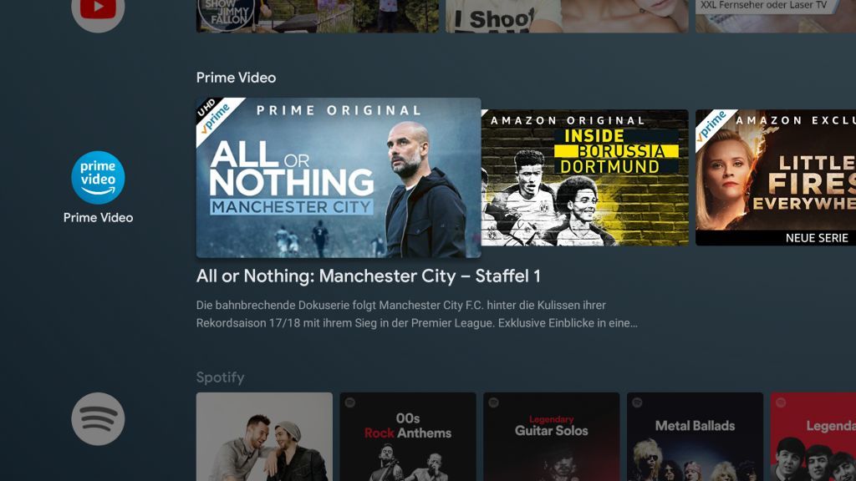Screen dimensions: 856x481
Task: Select the 'I Shoot' YouTube video tile
Action: [568, 16]
